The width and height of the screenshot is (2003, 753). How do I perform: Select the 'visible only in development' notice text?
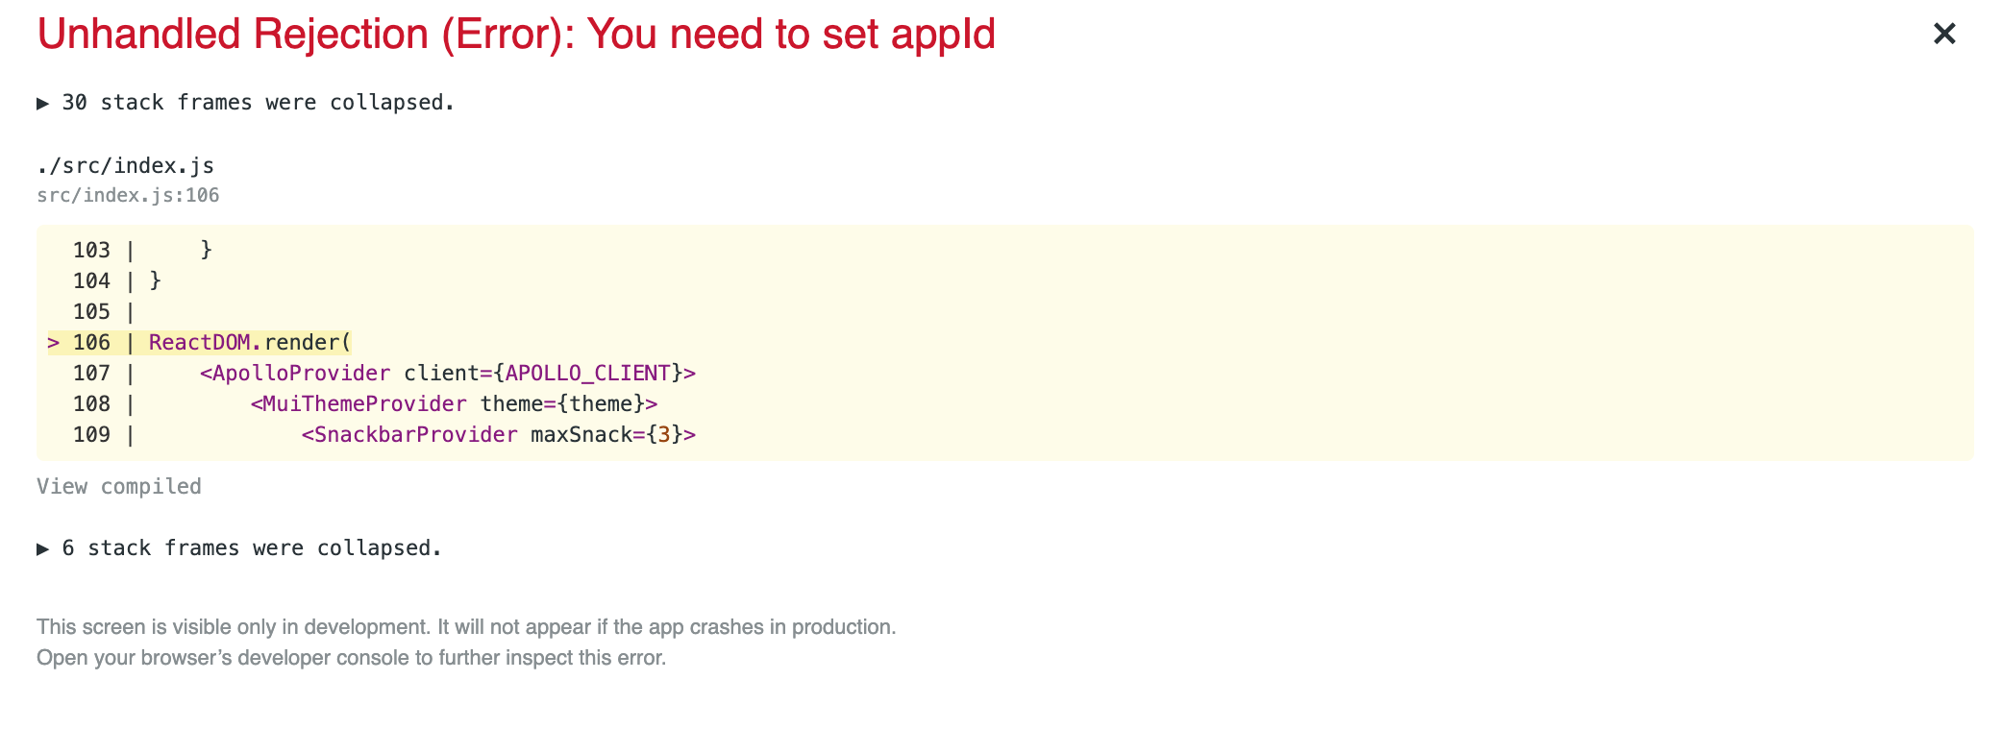466,627
